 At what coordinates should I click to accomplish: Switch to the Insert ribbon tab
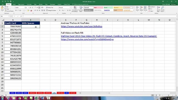[x=14, y=4]
